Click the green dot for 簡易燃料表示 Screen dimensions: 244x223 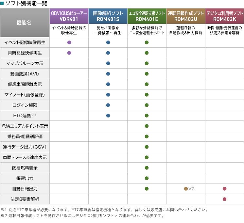[147, 168]
